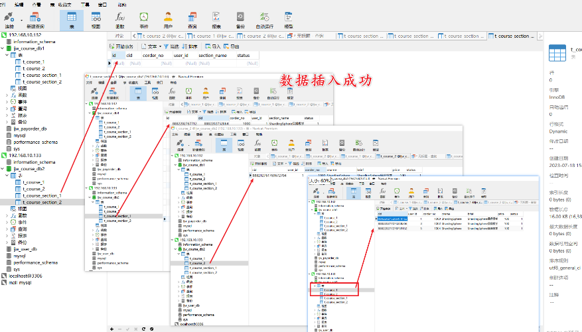Click 筛选 filter funnel in main data toolbar
The image size is (582, 332).
[171, 46]
